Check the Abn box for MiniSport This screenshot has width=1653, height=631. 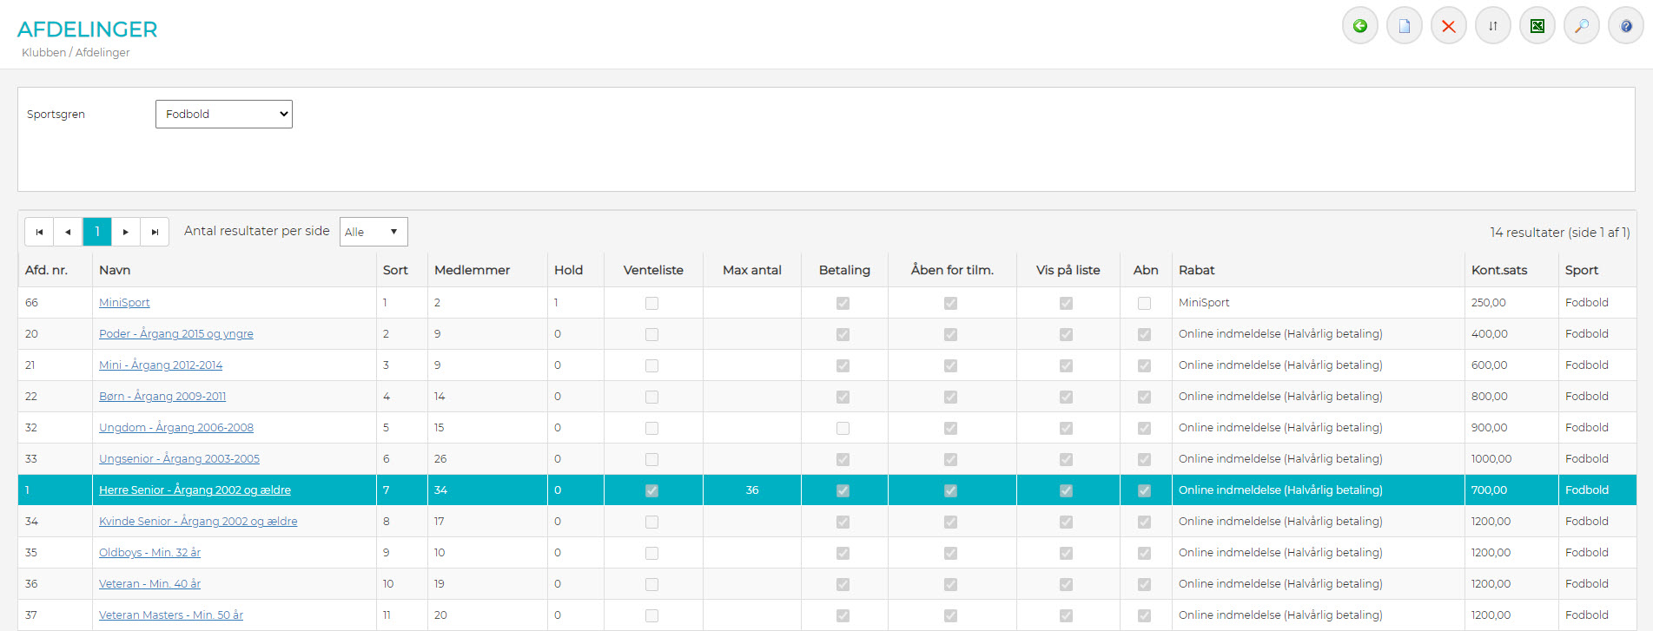point(1144,303)
